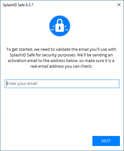Click the "SplashID Safe for security purposes" line
The width and height of the screenshot is (124, 151).
[x=61, y=55]
